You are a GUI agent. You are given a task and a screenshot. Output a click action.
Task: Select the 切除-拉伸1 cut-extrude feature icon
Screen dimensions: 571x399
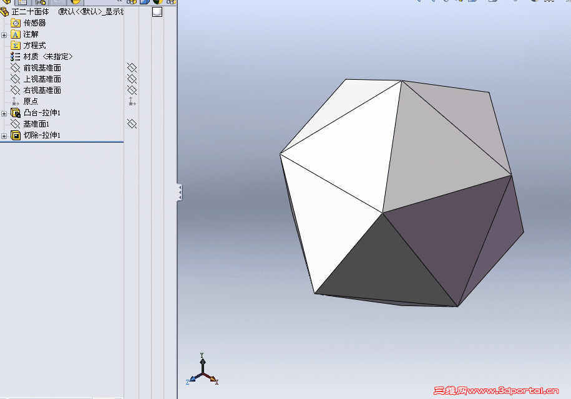coord(16,135)
